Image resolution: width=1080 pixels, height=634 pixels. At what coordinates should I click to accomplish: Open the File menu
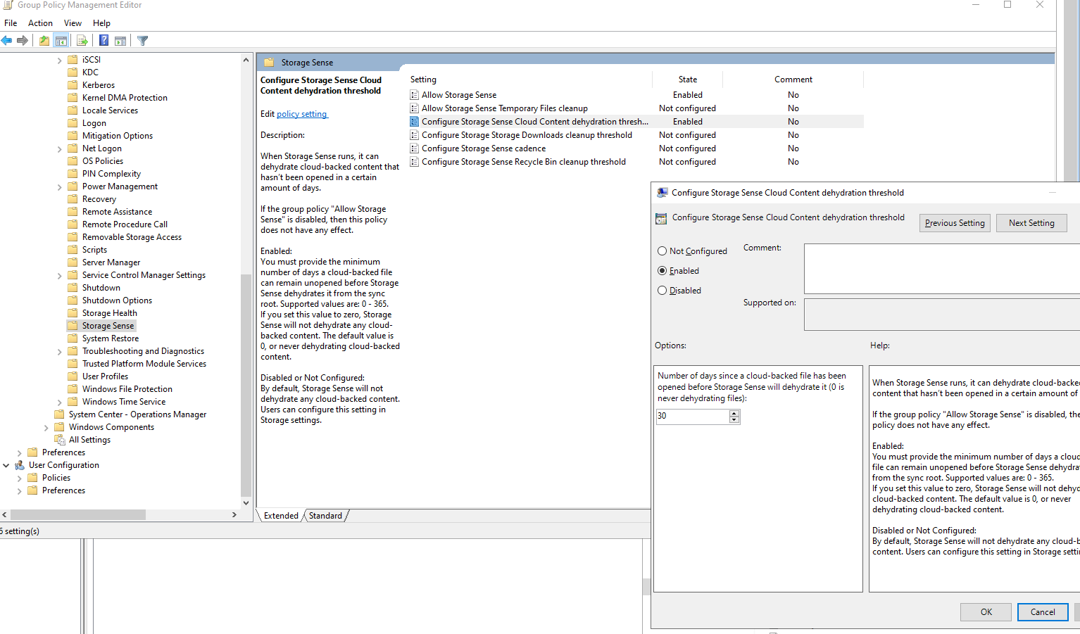pos(11,23)
